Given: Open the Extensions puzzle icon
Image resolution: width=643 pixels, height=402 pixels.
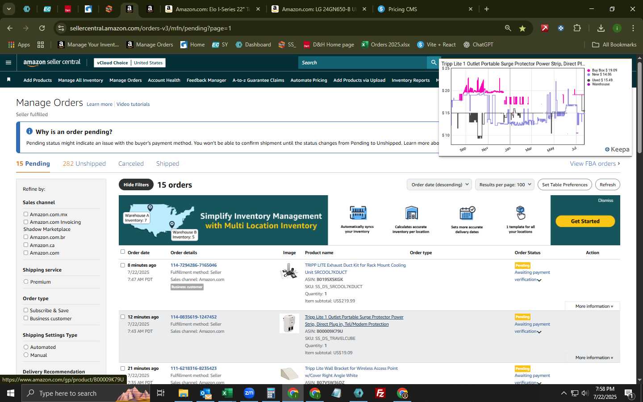Looking at the screenshot, I should point(577,28).
